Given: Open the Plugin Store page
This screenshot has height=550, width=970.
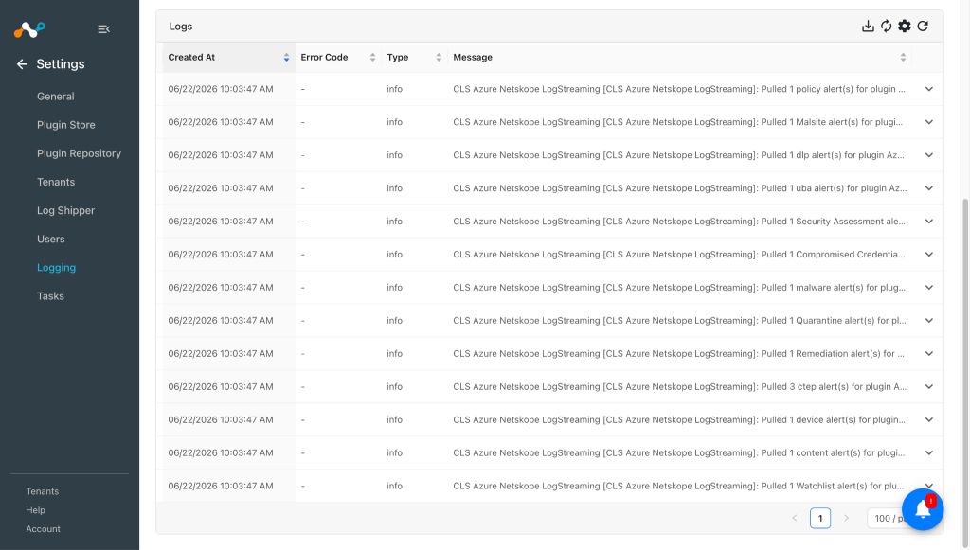Looking at the screenshot, I should click(66, 125).
